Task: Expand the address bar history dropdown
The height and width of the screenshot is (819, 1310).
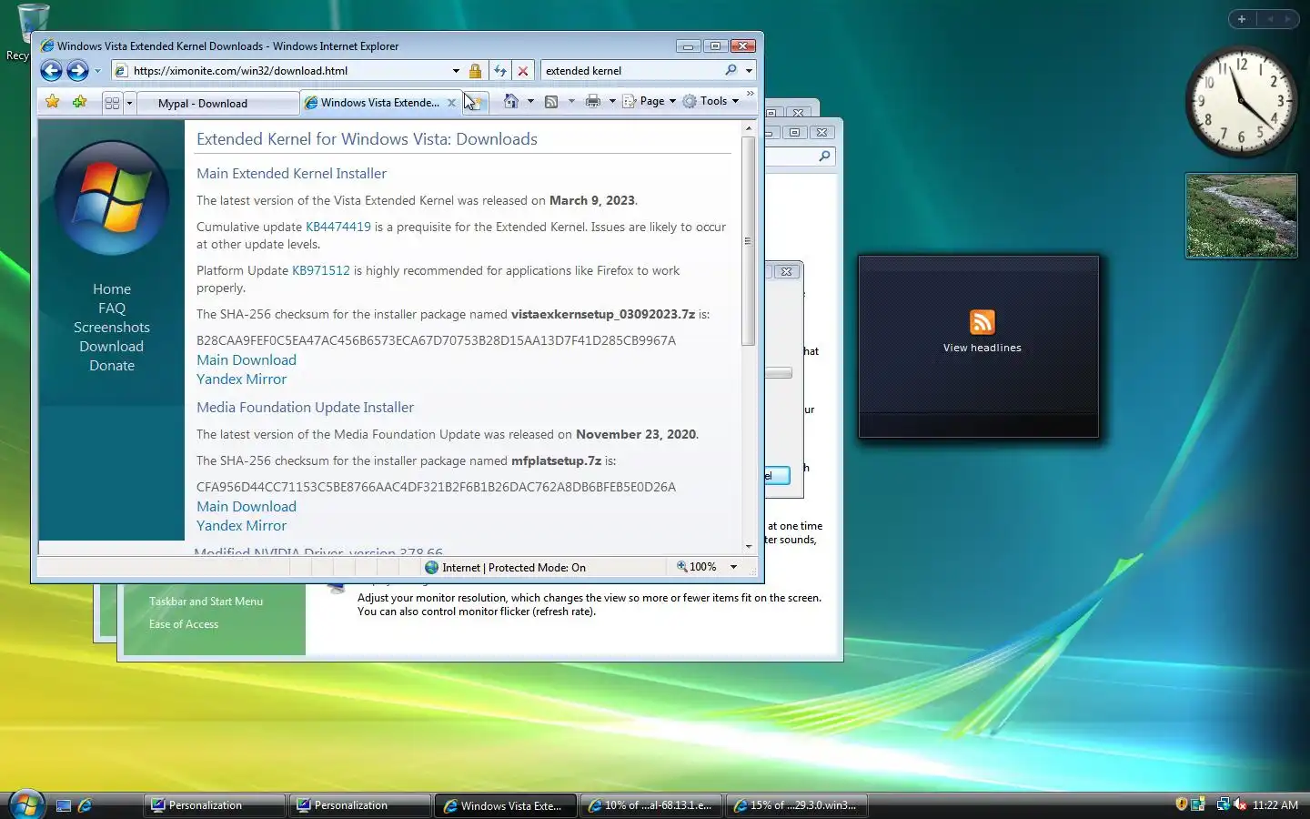Action: click(x=456, y=70)
